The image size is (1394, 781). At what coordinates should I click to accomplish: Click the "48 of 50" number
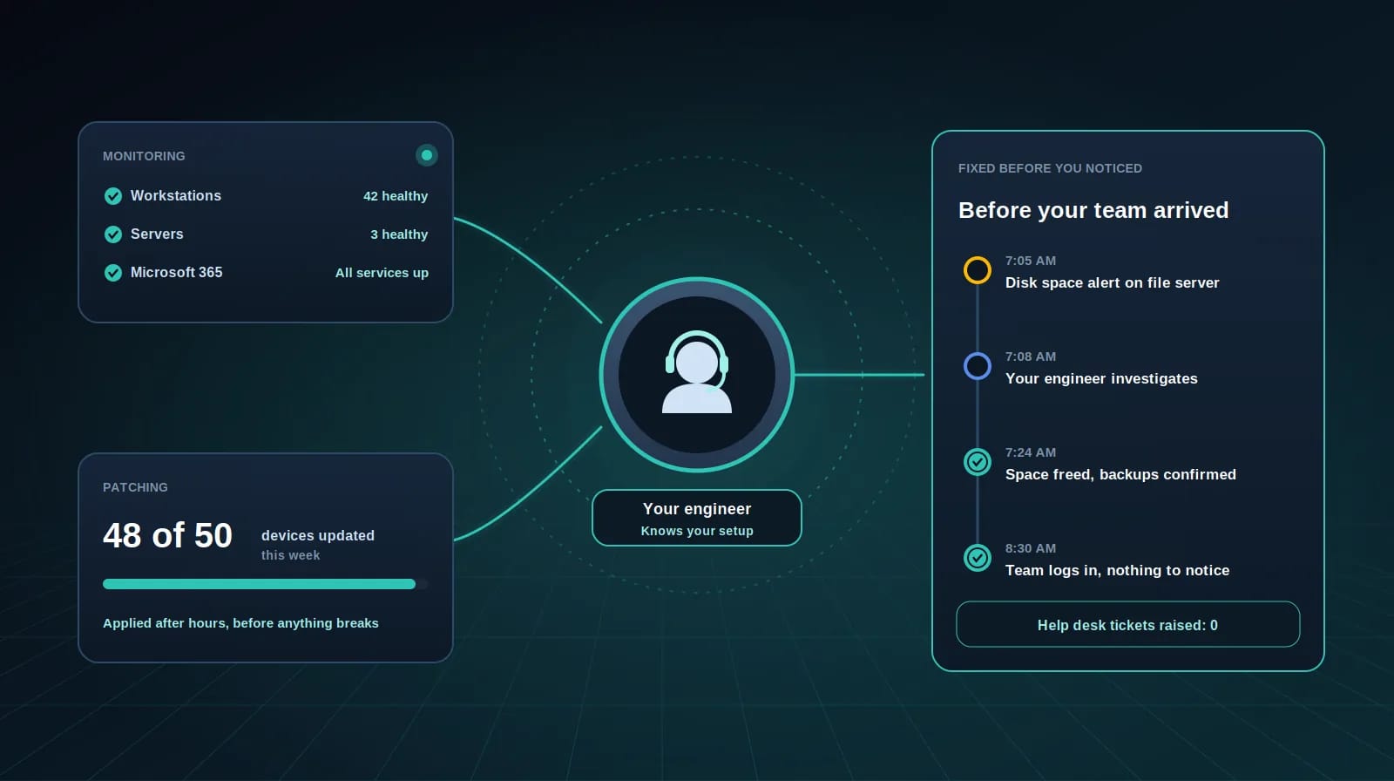[167, 535]
